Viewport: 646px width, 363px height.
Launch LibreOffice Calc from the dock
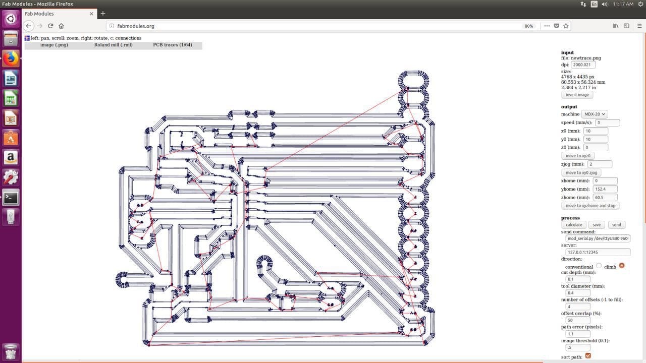coord(11,98)
